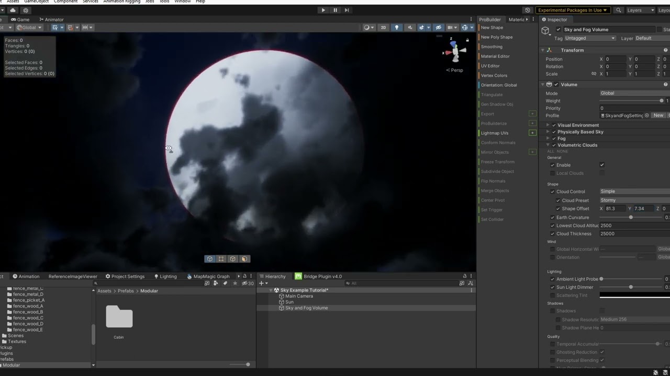Image resolution: width=670 pixels, height=376 pixels.
Task: Open the Cloud Preset Stormy dropdown
Action: pos(634,200)
